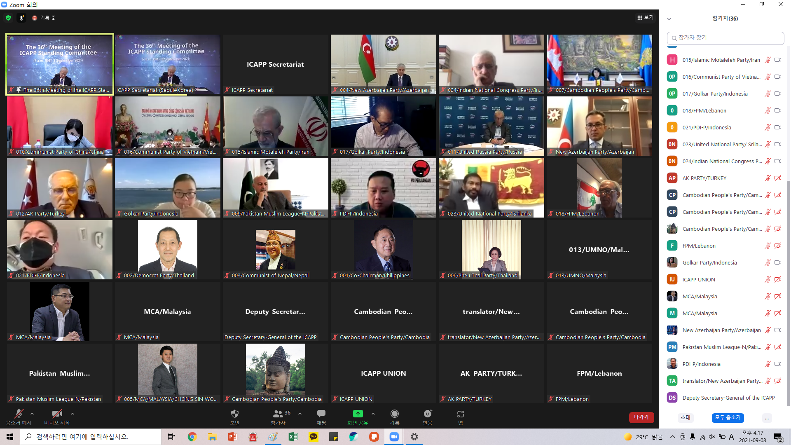Click the highlighted 36th Meeting ICAPP video tile
The image size is (791, 445).
(60, 64)
